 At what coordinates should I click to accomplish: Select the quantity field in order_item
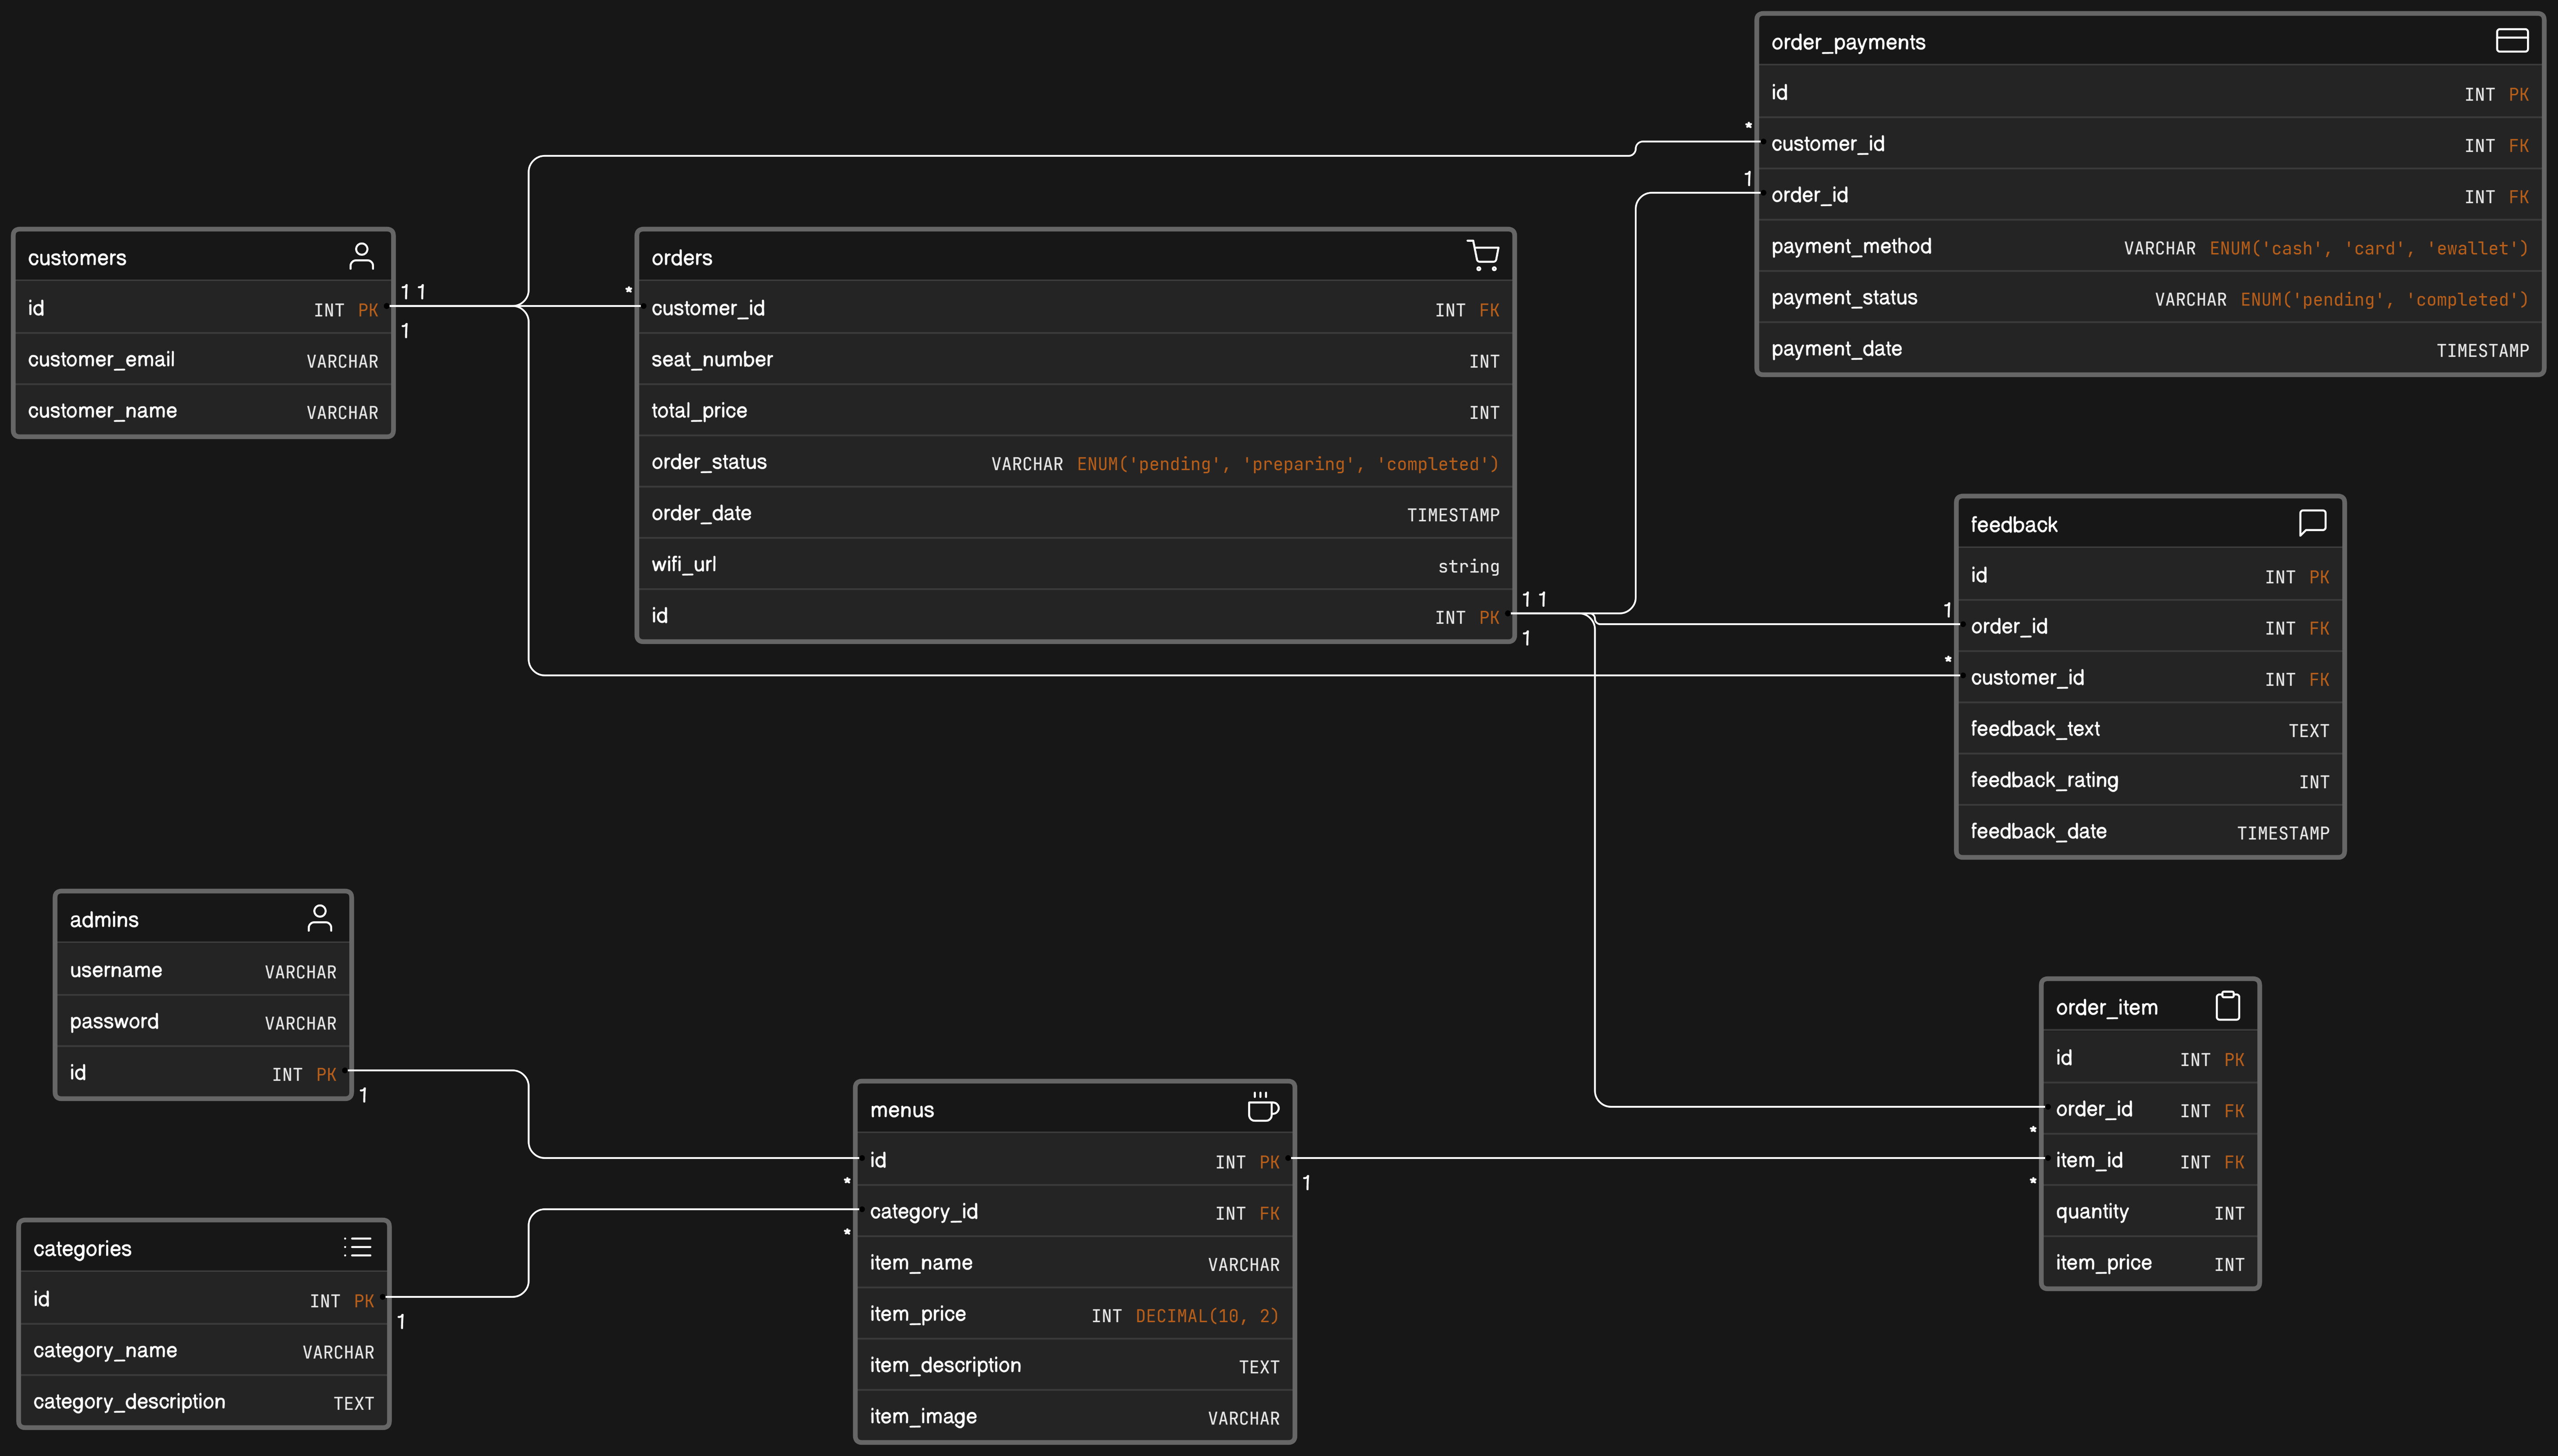coord(2149,1212)
